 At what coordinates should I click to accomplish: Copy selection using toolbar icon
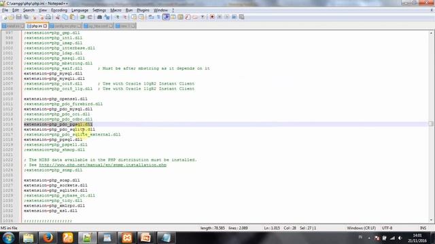point(65,17)
